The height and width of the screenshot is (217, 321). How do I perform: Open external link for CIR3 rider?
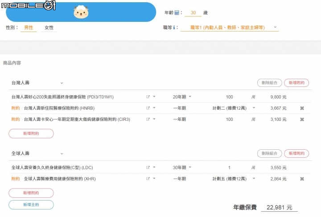[148, 119]
